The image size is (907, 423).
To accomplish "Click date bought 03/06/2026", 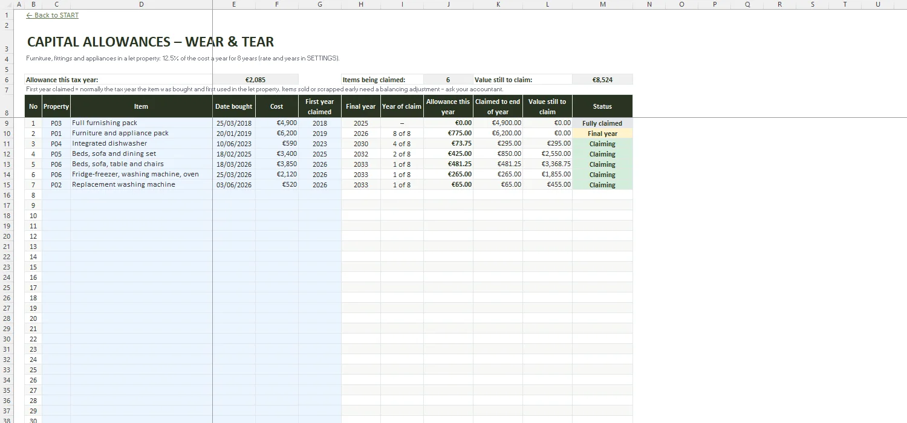I will click(234, 185).
